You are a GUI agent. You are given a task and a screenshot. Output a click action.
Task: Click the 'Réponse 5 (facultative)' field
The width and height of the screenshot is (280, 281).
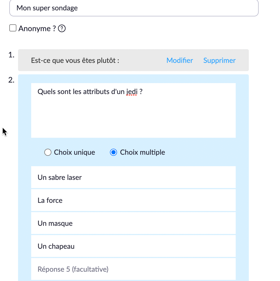coord(133,269)
